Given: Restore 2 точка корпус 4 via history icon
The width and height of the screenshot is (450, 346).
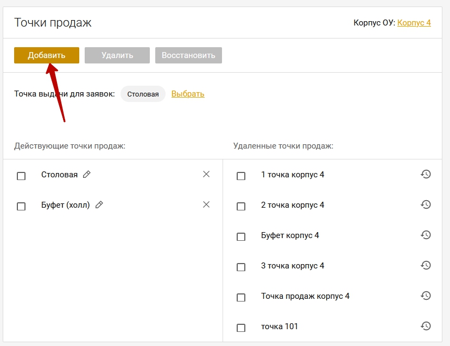Looking at the screenshot, I should (426, 204).
